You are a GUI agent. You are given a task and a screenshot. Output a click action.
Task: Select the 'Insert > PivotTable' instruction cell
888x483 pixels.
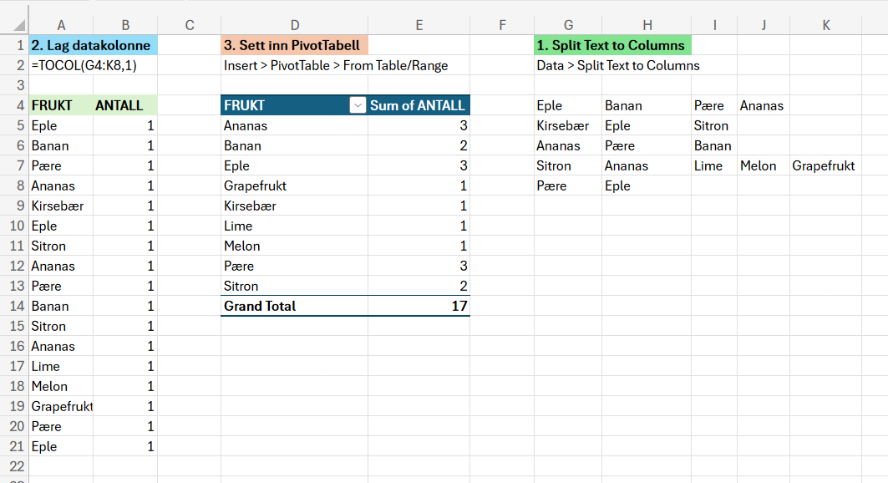(336, 66)
